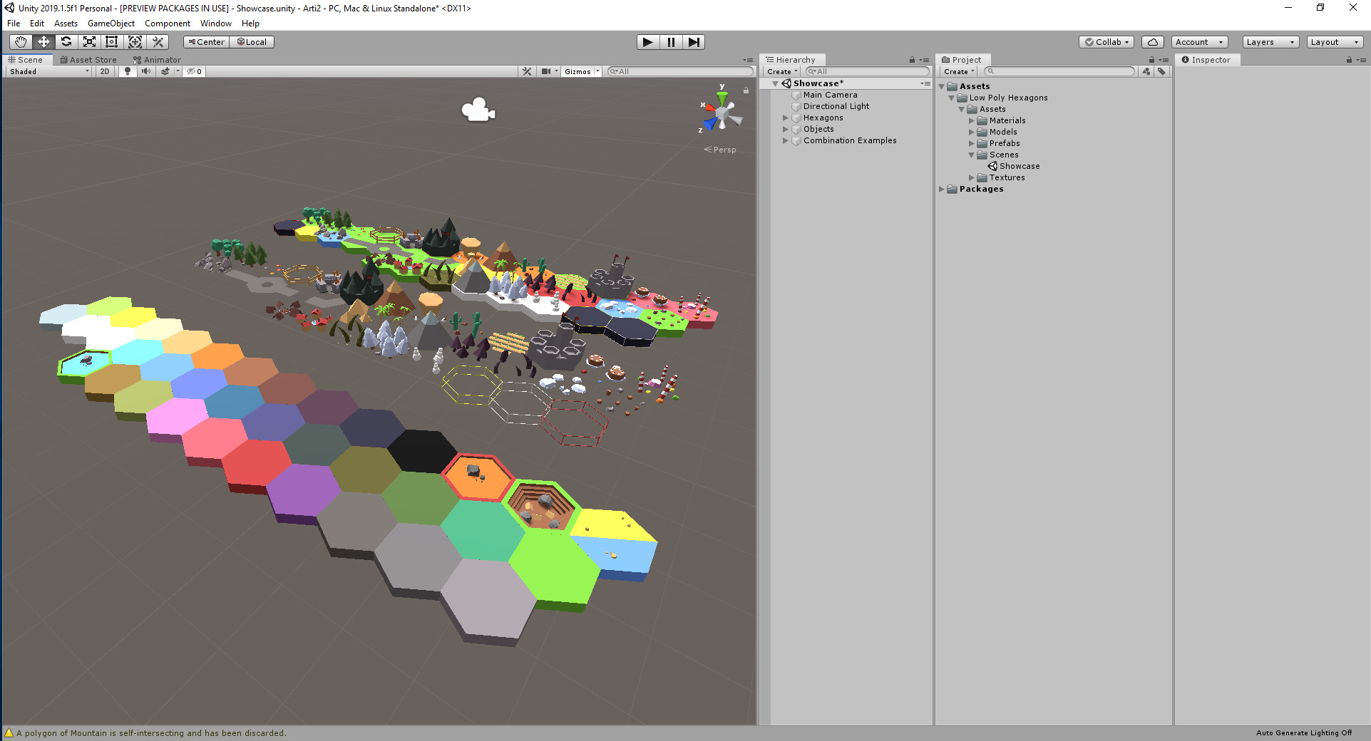The image size is (1371, 741).
Task: Open the Shaded draw mode dropdown
Action: click(46, 71)
